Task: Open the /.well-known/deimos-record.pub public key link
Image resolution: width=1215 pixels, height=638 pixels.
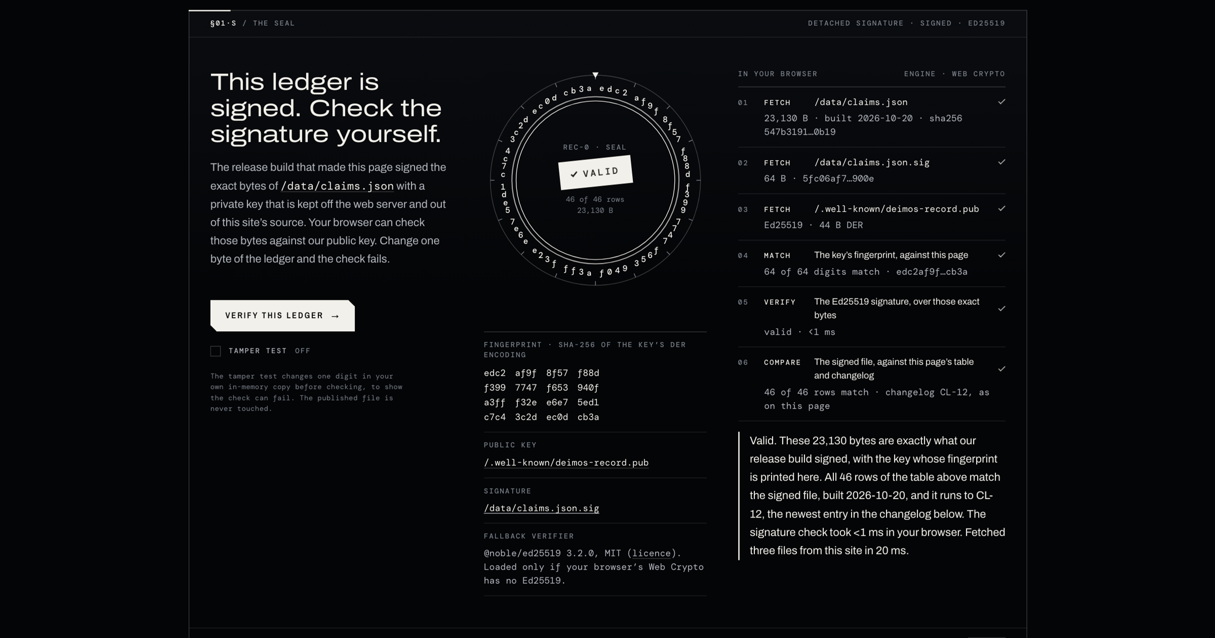Action: tap(566, 462)
